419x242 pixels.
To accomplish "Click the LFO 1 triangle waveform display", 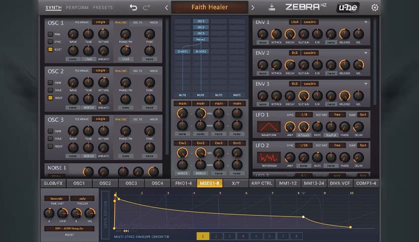I will [269, 127].
